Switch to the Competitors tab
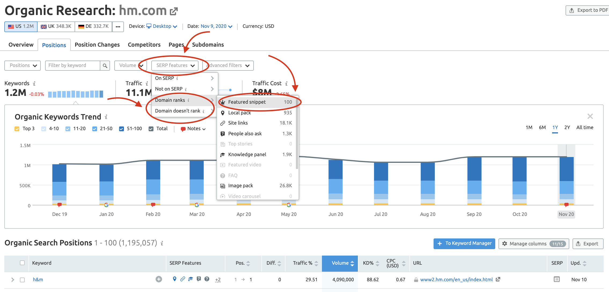This screenshot has width=609, height=292. point(144,45)
